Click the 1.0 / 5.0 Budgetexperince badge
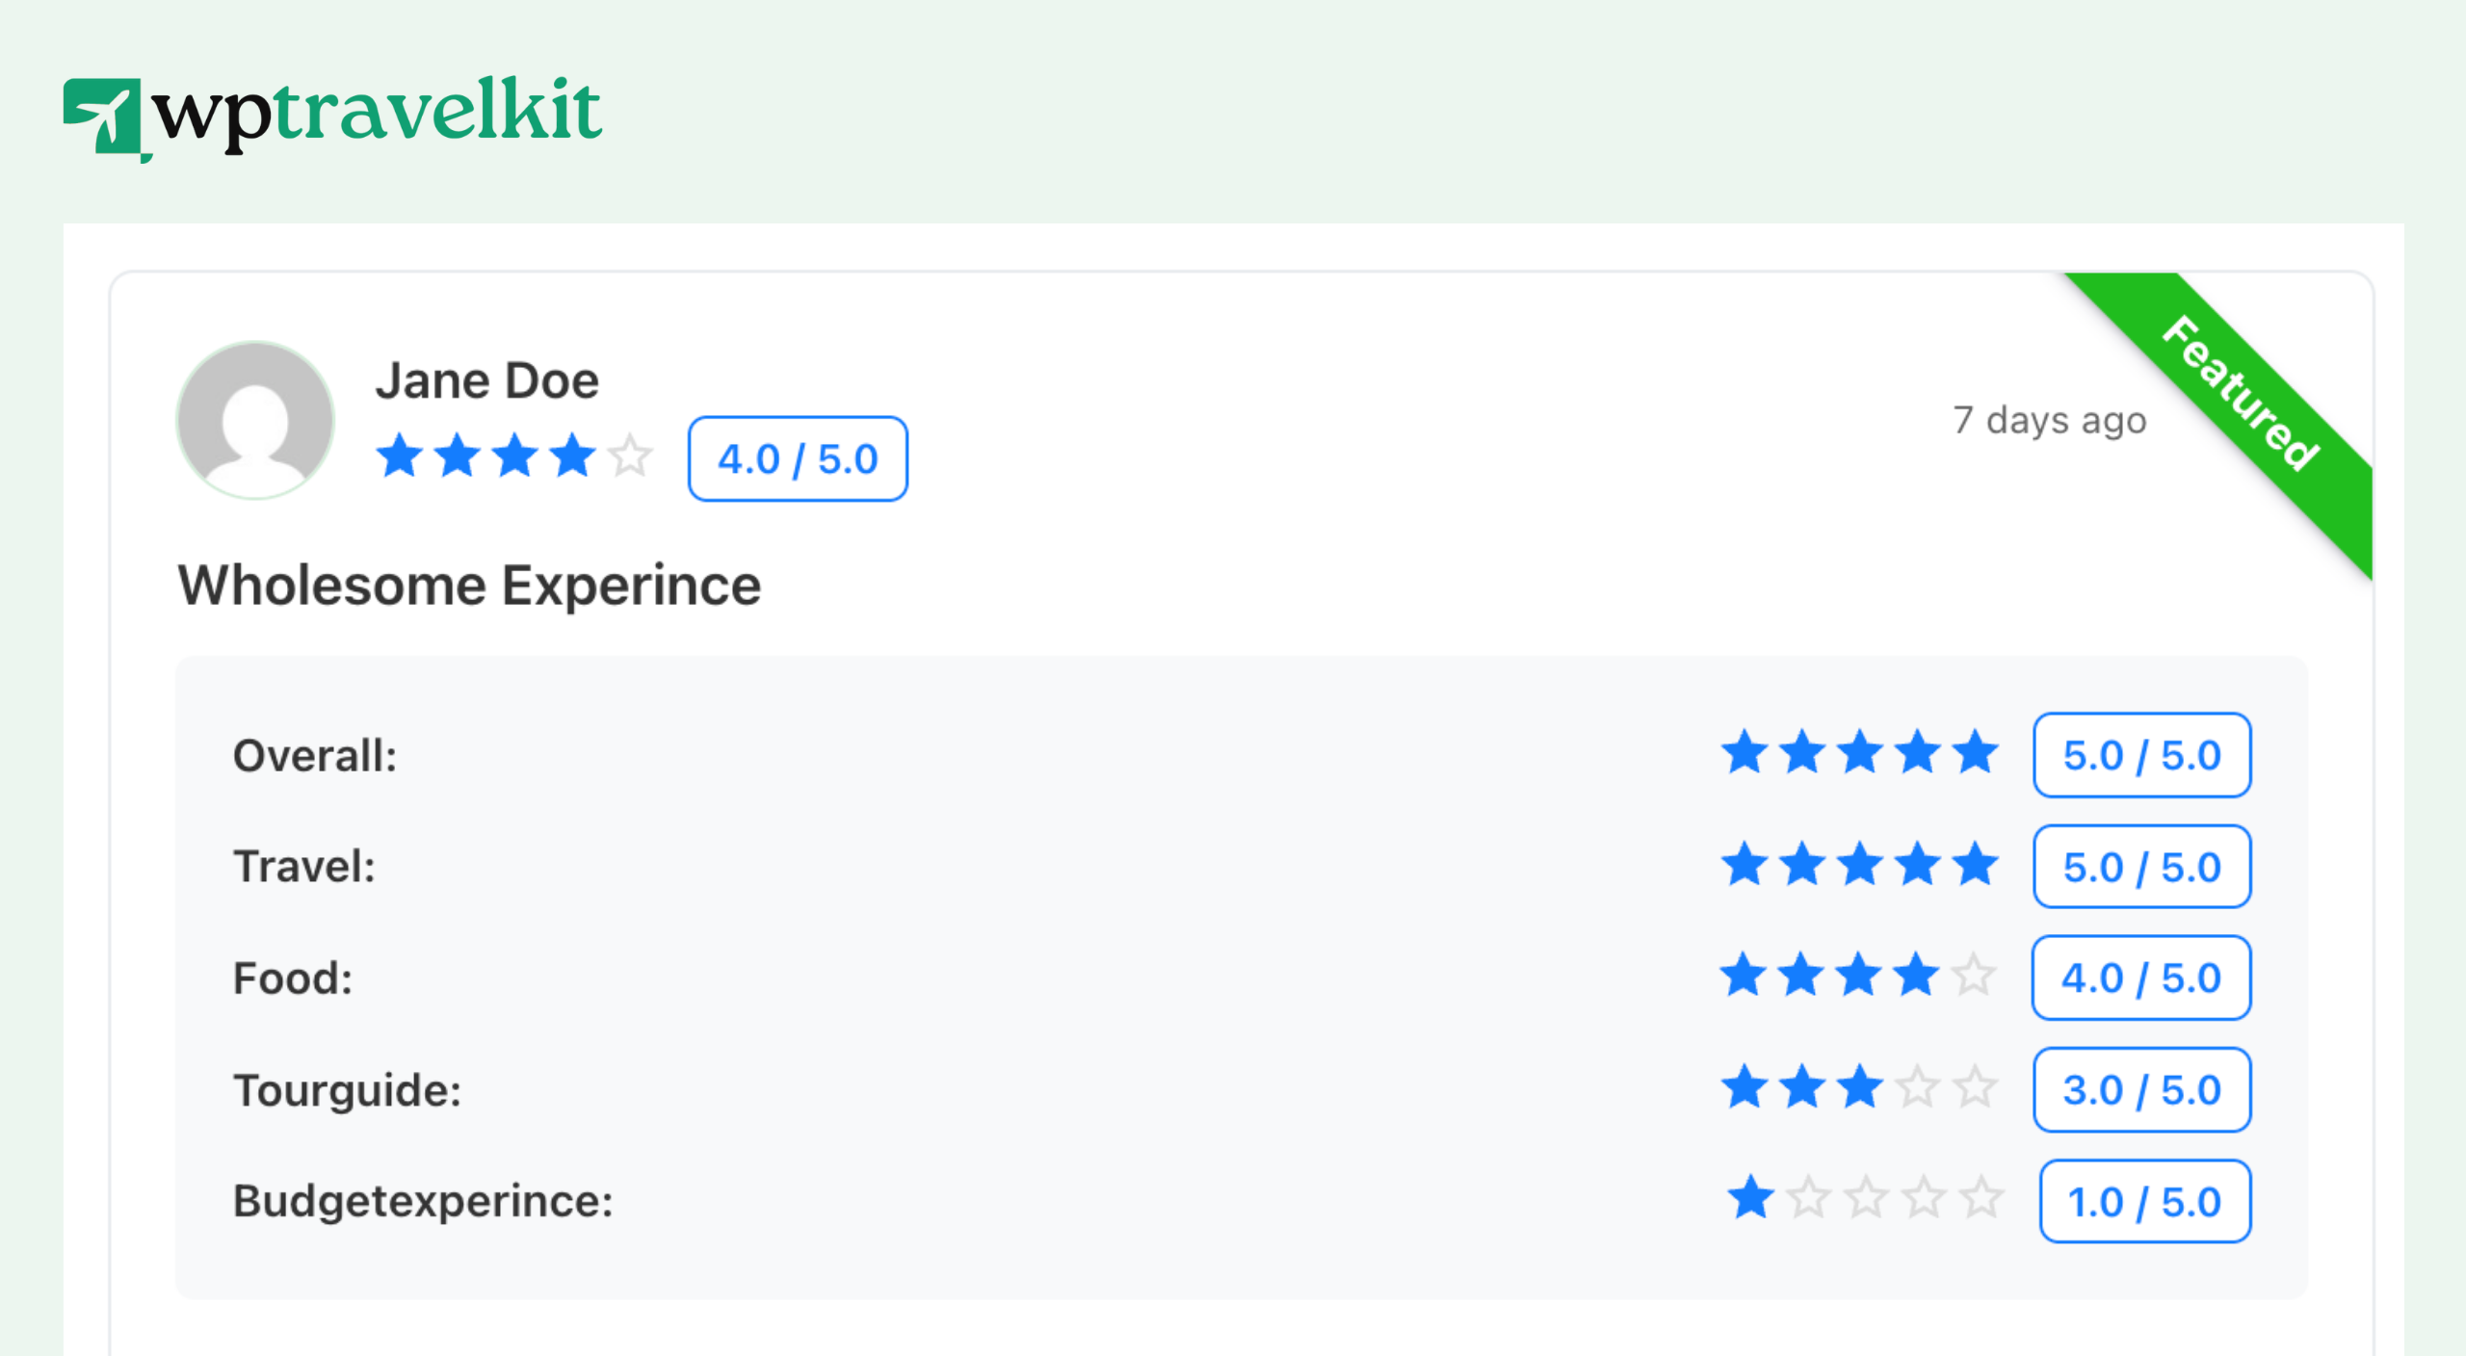 pos(2143,1201)
